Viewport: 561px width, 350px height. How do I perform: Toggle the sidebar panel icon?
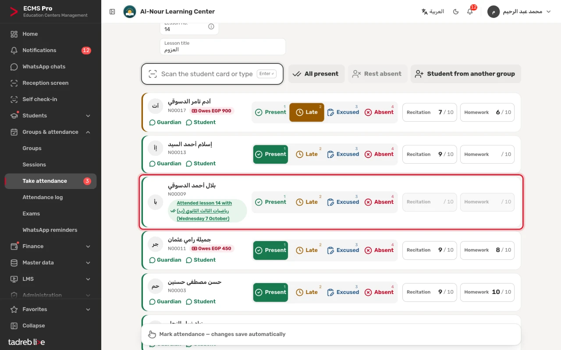(112, 12)
